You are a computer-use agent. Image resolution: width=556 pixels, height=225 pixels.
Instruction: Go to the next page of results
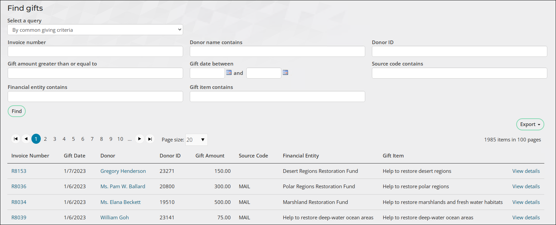140,139
